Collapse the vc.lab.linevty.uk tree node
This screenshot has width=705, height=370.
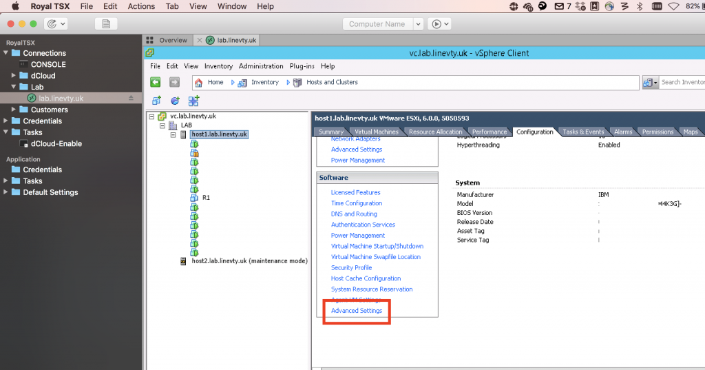tap(151, 116)
